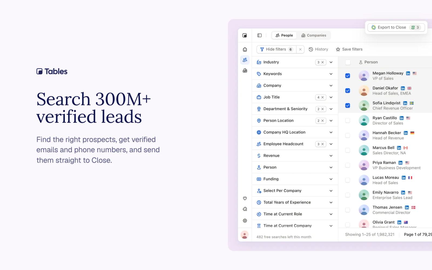The width and height of the screenshot is (432, 270).
Task: Click the Tables app logo icon in sidebar
Action: point(245,35)
